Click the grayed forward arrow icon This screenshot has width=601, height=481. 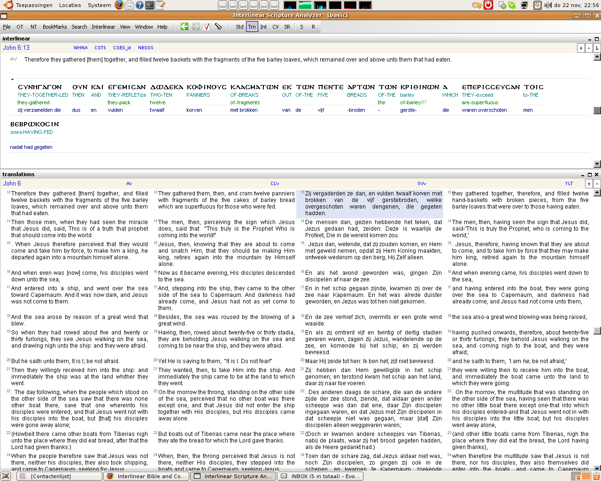pos(196,27)
